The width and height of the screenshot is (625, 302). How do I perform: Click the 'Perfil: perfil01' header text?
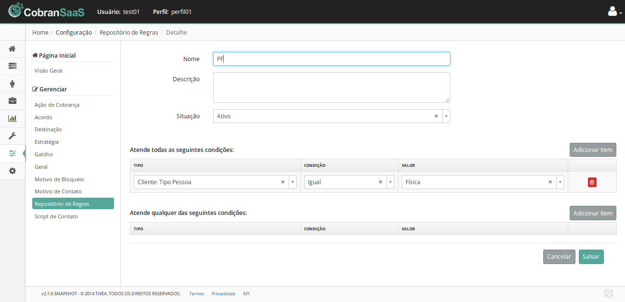click(172, 12)
